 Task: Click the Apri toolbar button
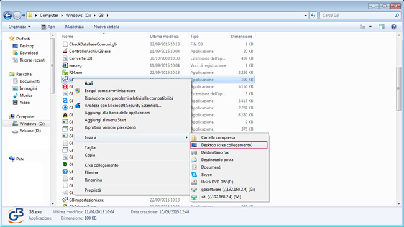coord(48,27)
